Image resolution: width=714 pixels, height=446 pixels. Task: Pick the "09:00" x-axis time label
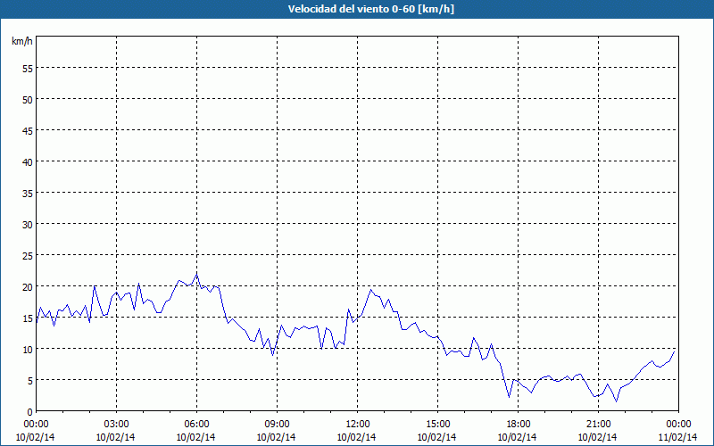[277, 425]
